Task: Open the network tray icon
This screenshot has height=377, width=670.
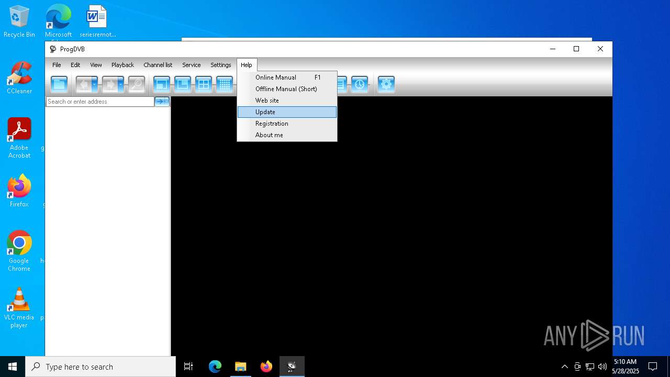Action: 590,367
